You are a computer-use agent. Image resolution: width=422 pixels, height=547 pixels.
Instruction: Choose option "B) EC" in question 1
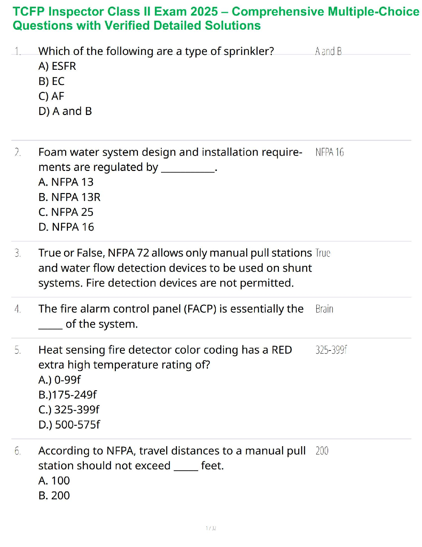tap(52, 81)
